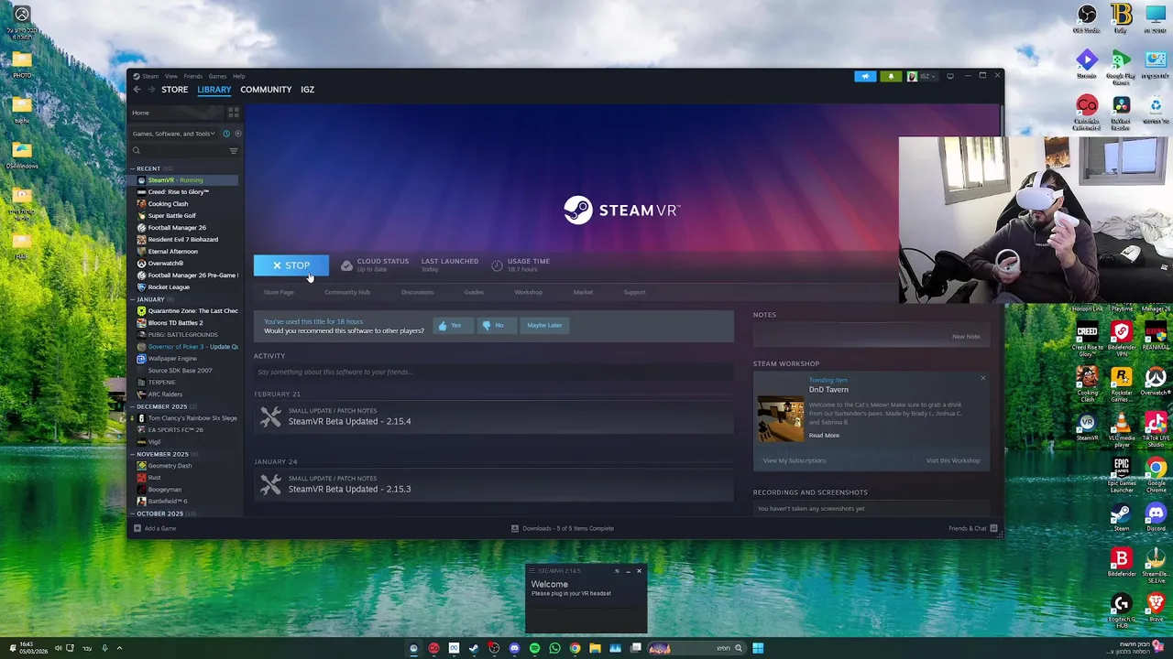Open the Store Page link

279,292
